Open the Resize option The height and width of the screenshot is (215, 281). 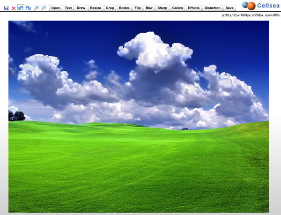95,8
